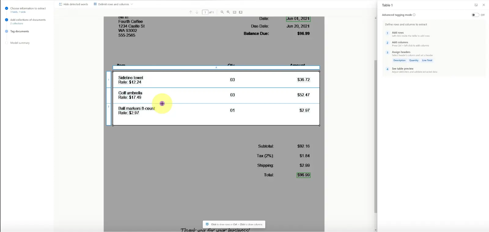
Task: Open the Choose information to extract step
Action: pos(28,9)
